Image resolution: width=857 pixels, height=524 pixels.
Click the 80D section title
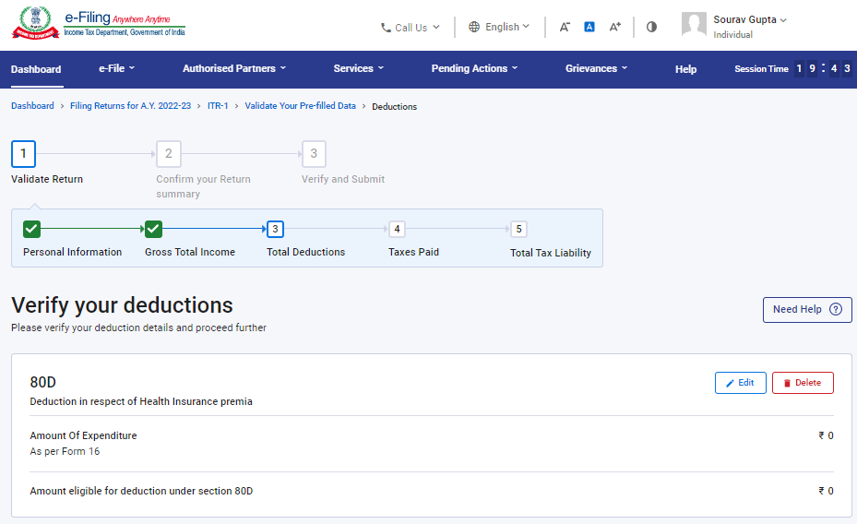[42, 382]
